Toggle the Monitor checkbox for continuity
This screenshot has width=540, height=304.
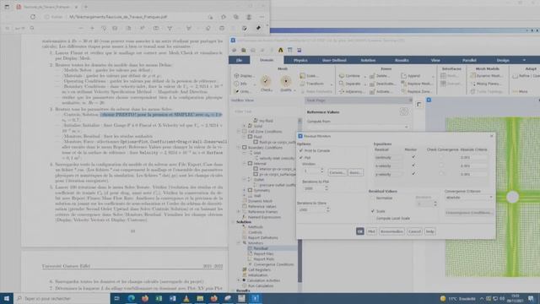pyautogui.click(x=413, y=157)
